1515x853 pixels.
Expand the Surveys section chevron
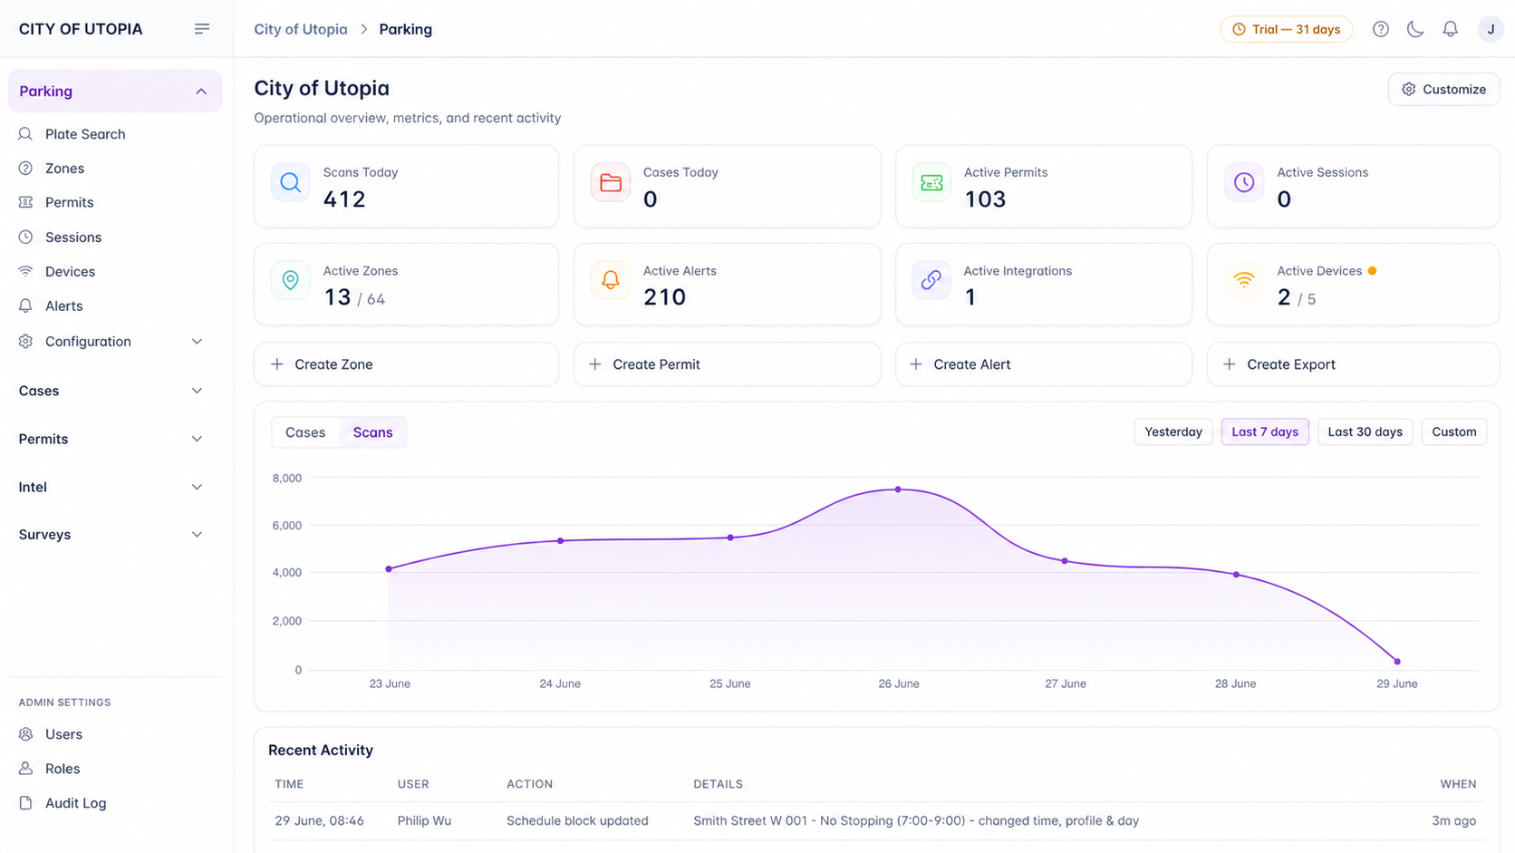click(197, 535)
